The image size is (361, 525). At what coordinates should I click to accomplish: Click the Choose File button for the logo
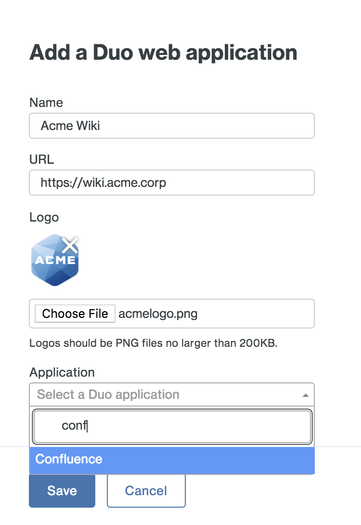click(x=75, y=314)
